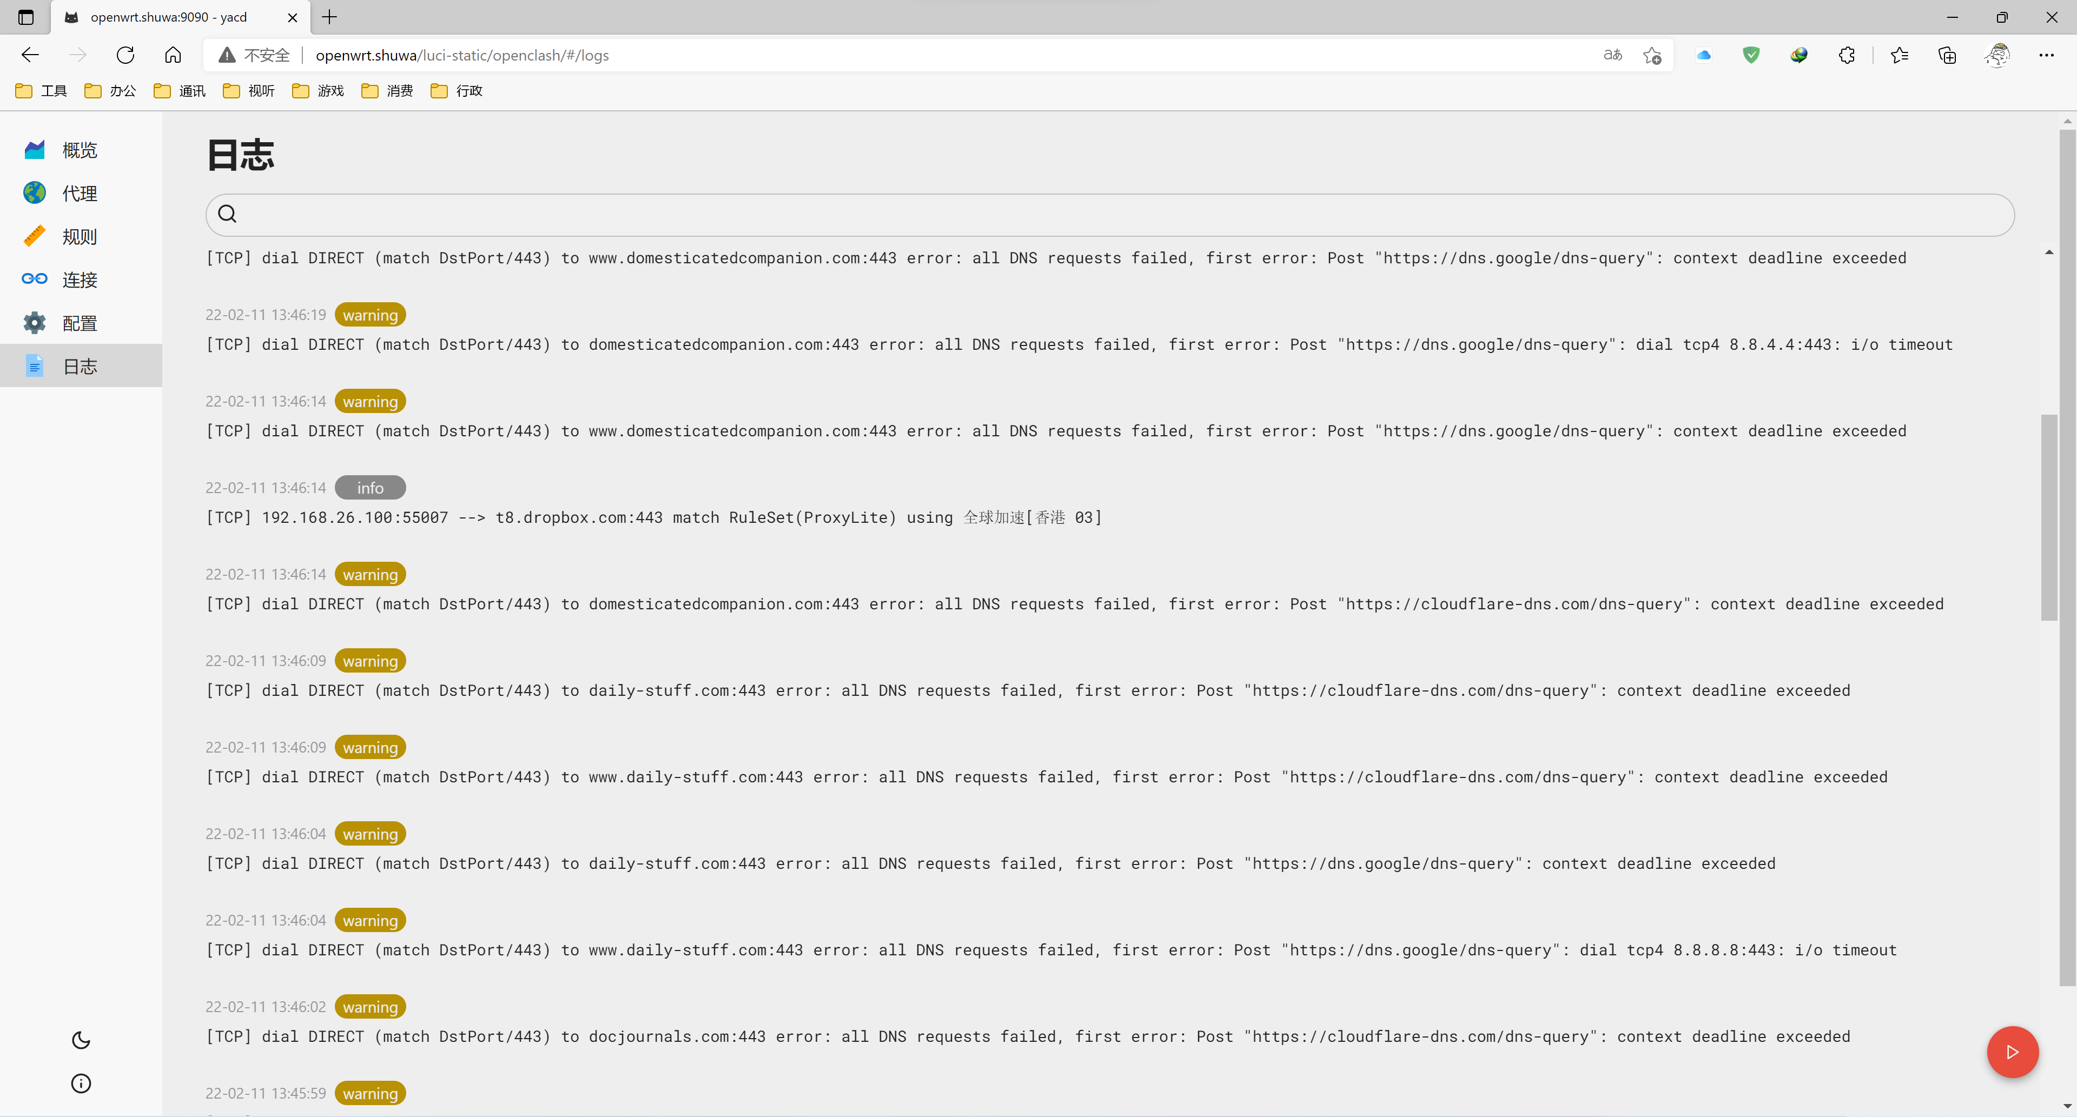Open browser extensions puzzle icon
Viewport: 2077px width, 1117px height.
click(x=1847, y=55)
